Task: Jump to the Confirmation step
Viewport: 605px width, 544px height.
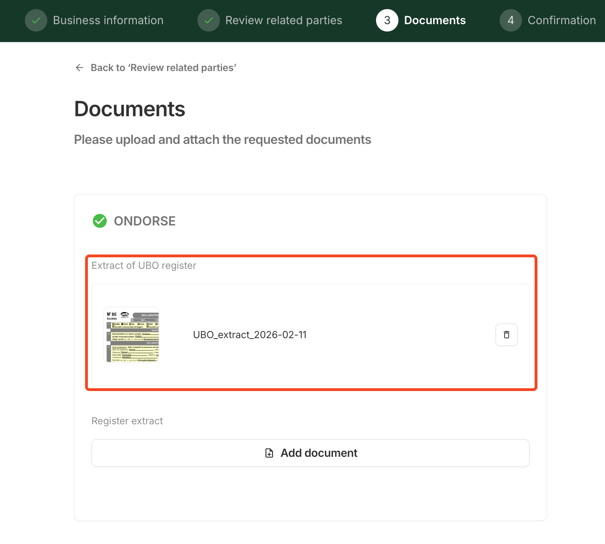Action: [x=562, y=20]
